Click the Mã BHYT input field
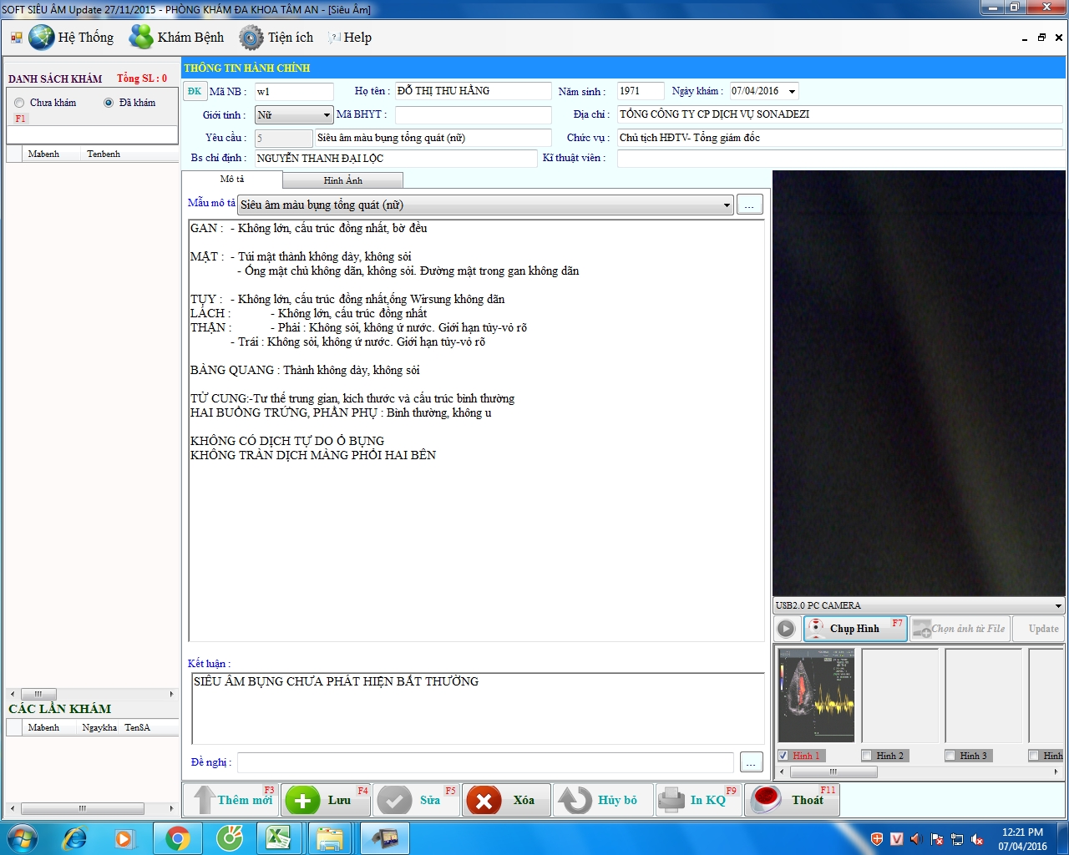 point(473,114)
